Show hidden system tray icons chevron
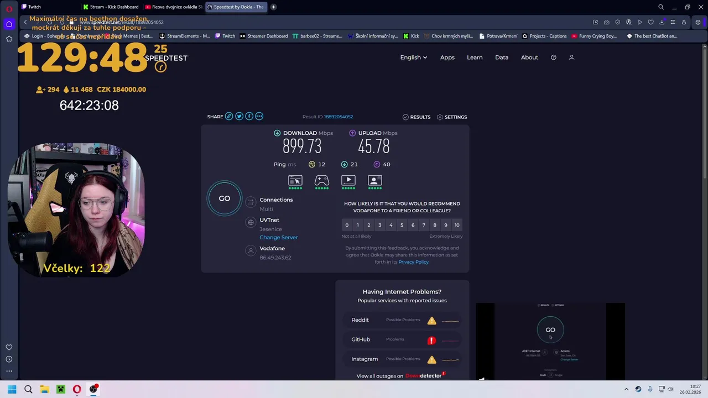 pos(626,389)
